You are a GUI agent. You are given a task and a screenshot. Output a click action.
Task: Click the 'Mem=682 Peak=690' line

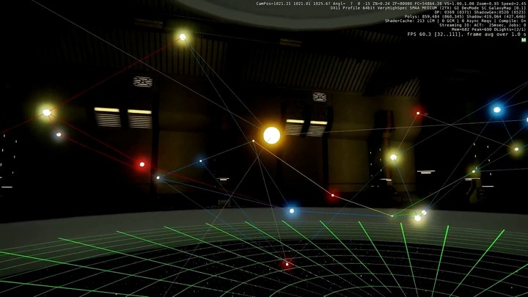click(488, 29)
